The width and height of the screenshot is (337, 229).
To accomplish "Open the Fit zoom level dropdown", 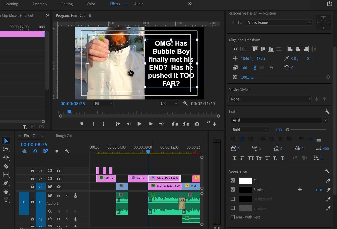I will pos(103,103).
